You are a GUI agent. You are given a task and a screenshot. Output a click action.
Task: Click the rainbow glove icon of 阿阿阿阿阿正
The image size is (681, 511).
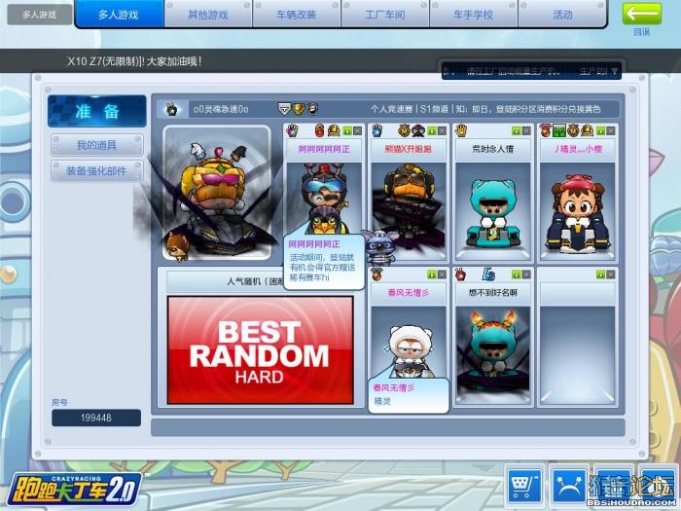coord(293,130)
